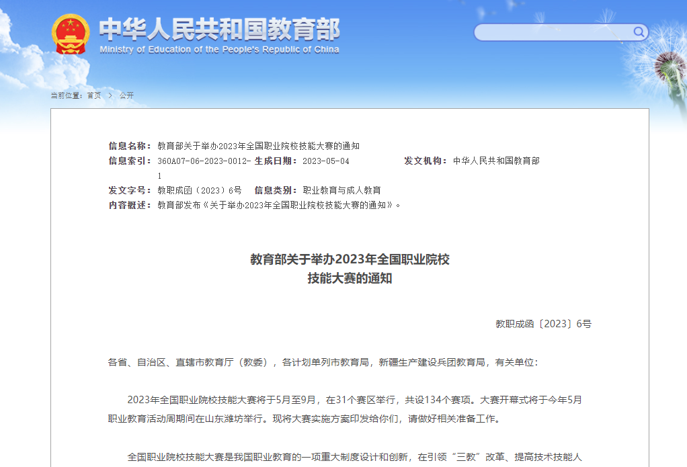This screenshot has width=687, height=467.
Task: Open the 公开 breadcrumb link
Action: coord(126,95)
